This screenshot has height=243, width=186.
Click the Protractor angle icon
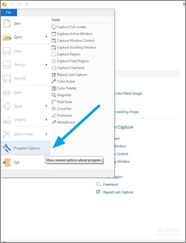[54, 116]
